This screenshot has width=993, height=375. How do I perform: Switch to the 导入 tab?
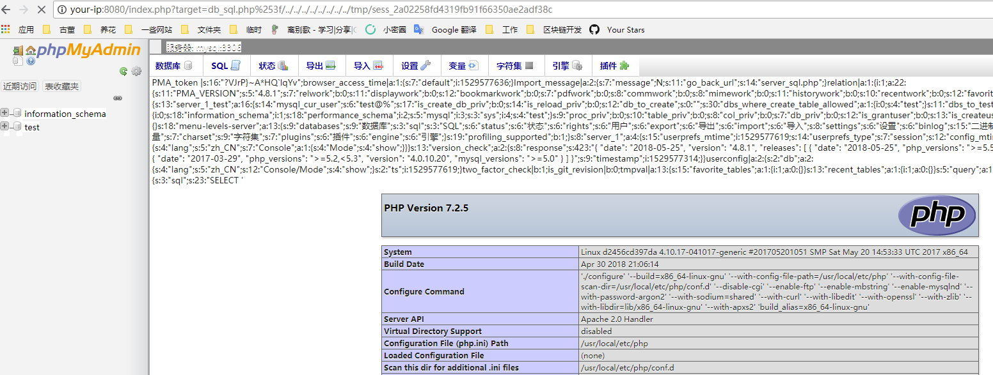click(x=368, y=66)
